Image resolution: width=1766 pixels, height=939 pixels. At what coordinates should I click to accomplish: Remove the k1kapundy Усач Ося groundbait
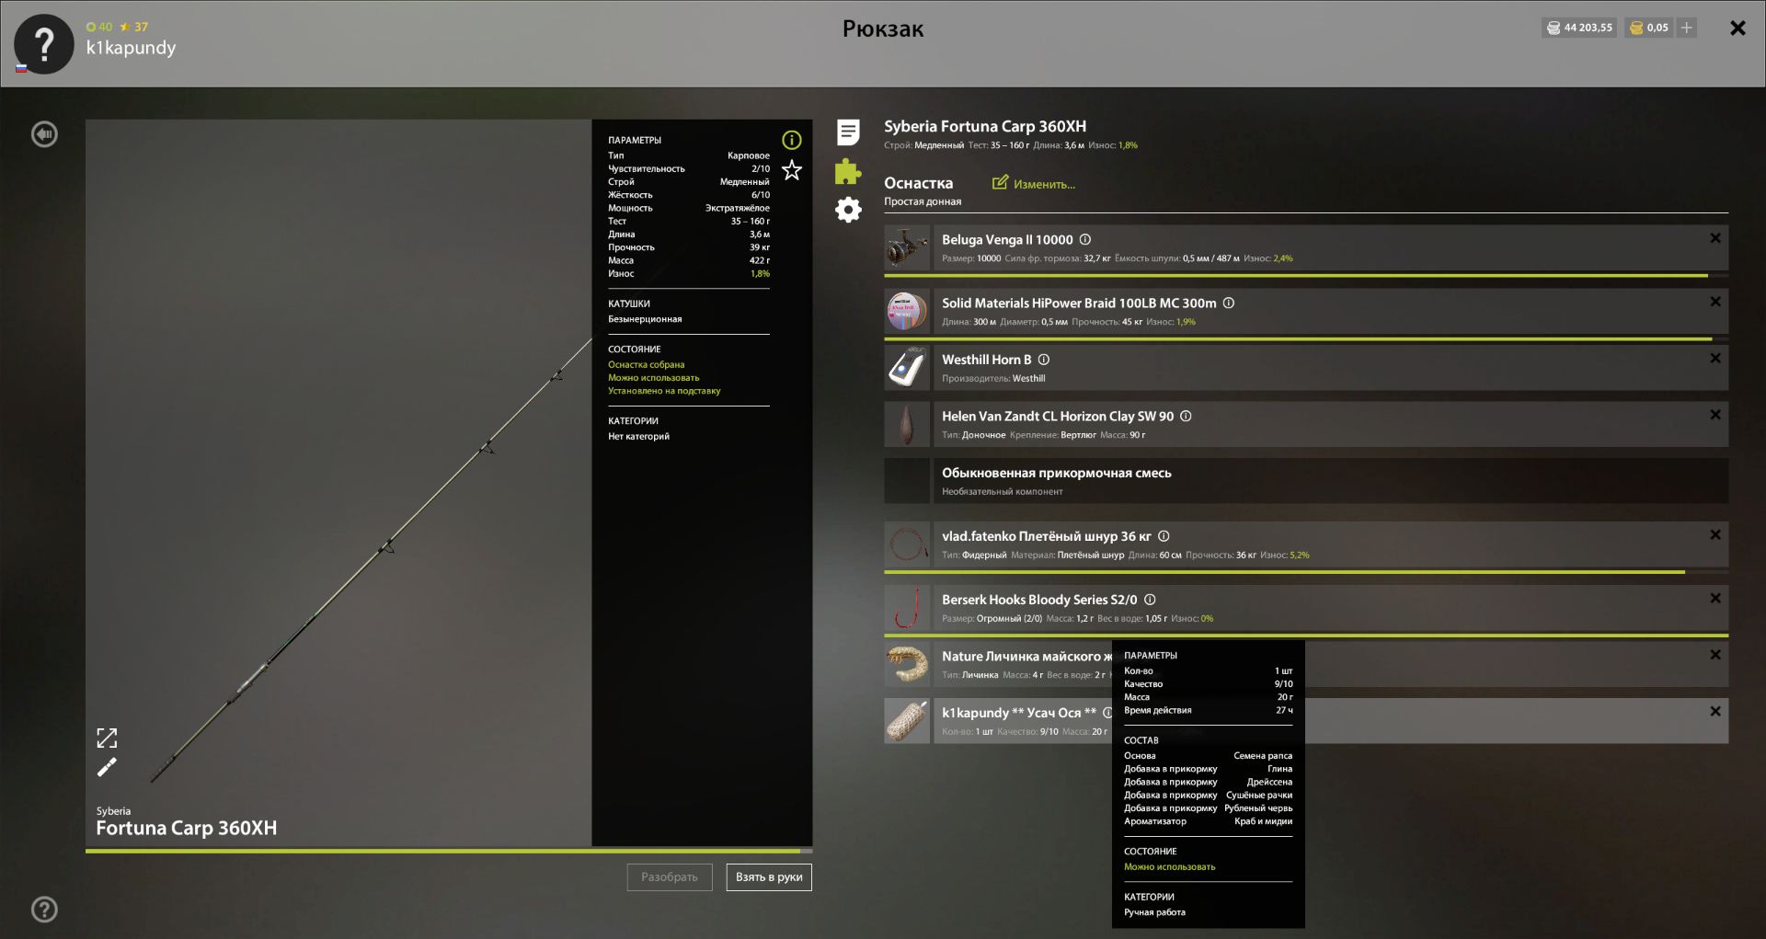1715,711
